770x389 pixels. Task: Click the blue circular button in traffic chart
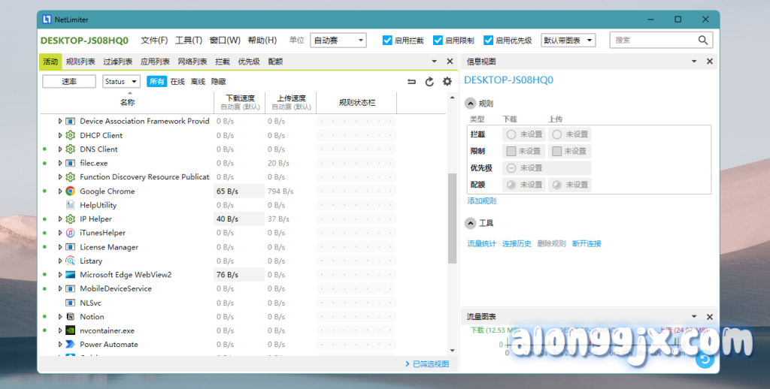click(704, 360)
